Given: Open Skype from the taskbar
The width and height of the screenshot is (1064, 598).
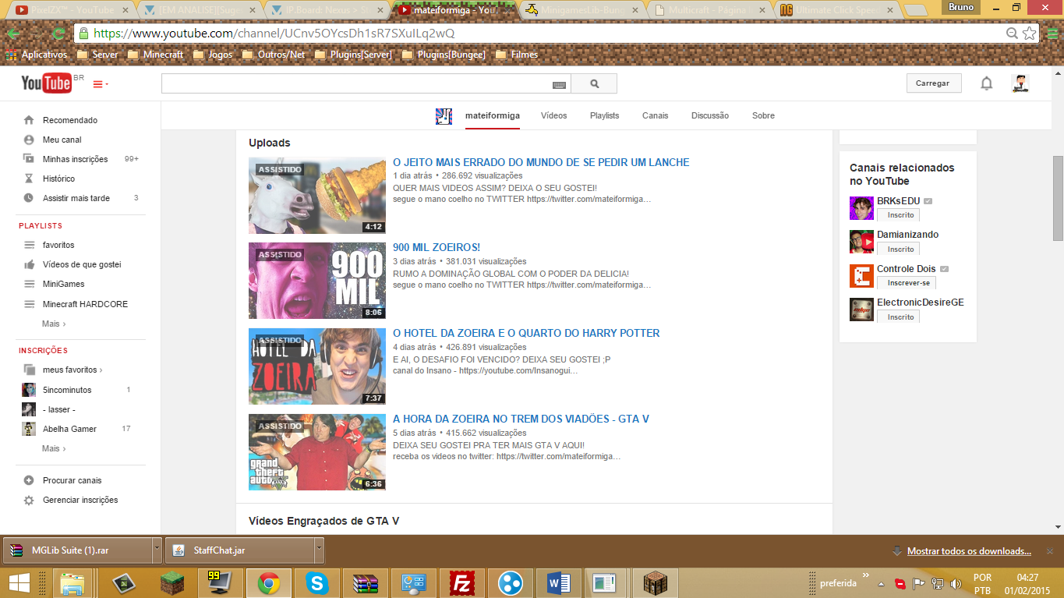Looking at the screenshot, I should pyautogui.click(x=316, y=583).
